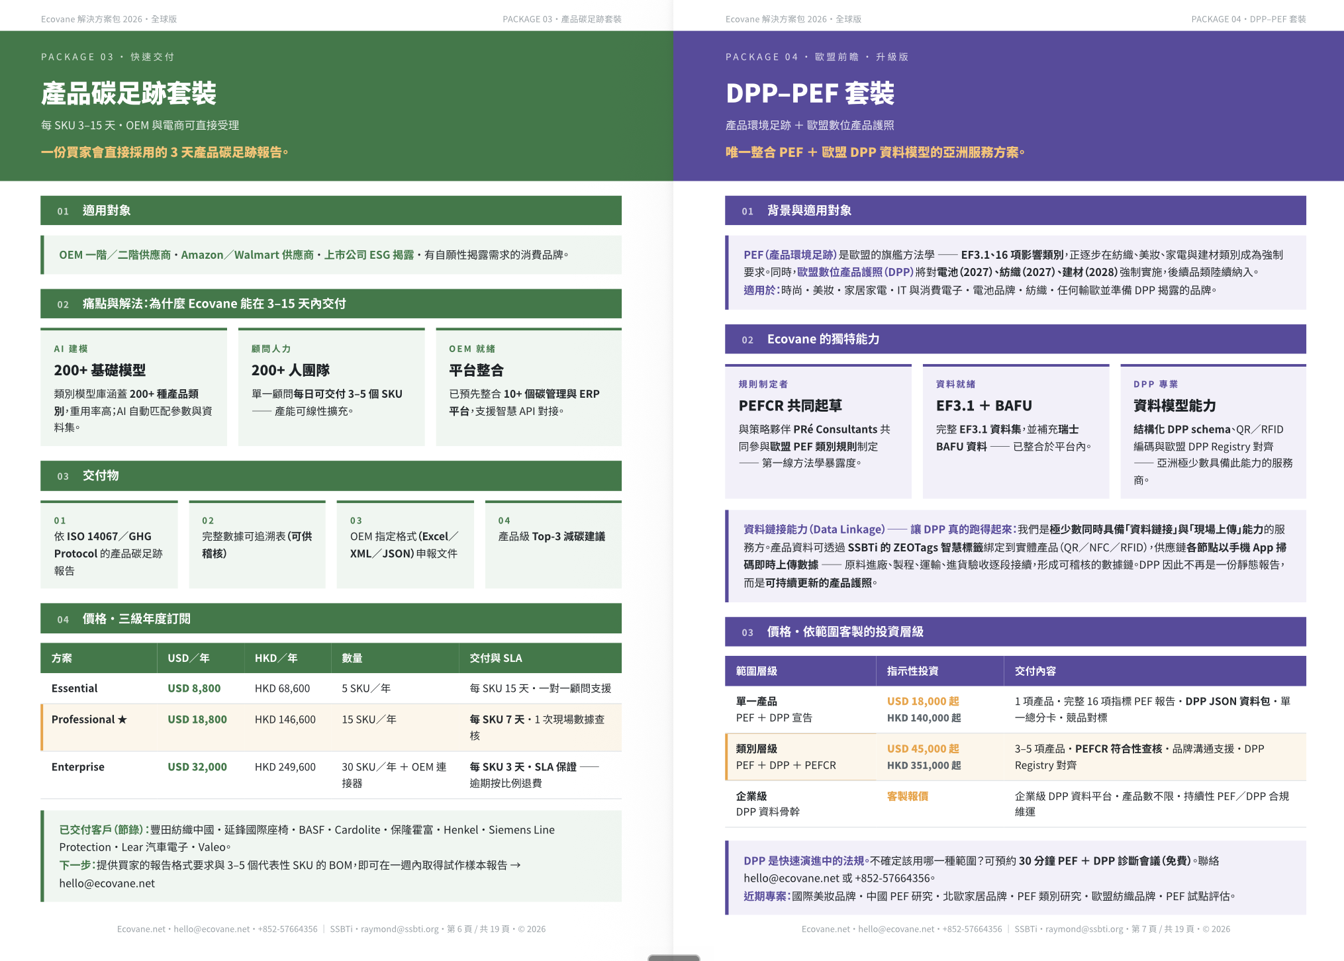Click the 平台整合 card heading
The image size is (1344, 961).
(x=476, y=370)
